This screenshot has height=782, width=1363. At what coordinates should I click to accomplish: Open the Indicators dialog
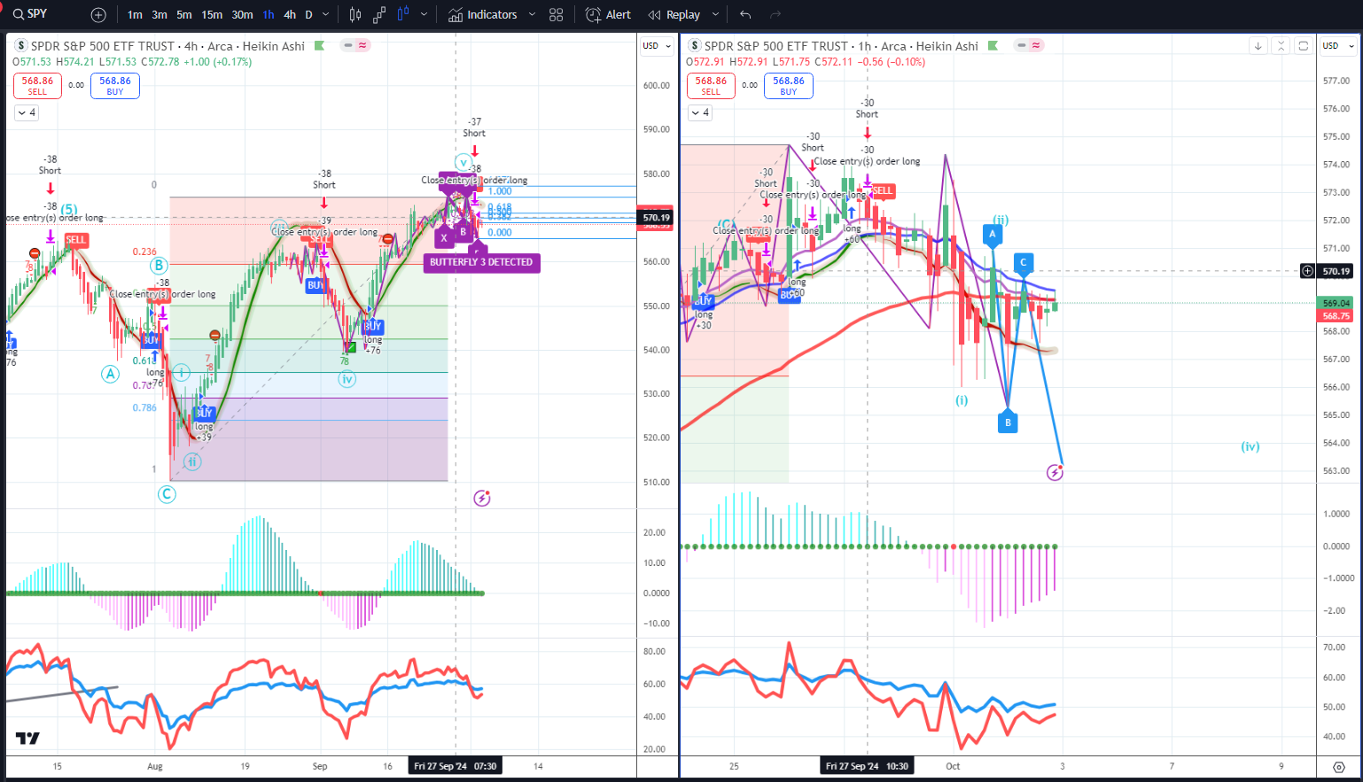tap(483, 15)
